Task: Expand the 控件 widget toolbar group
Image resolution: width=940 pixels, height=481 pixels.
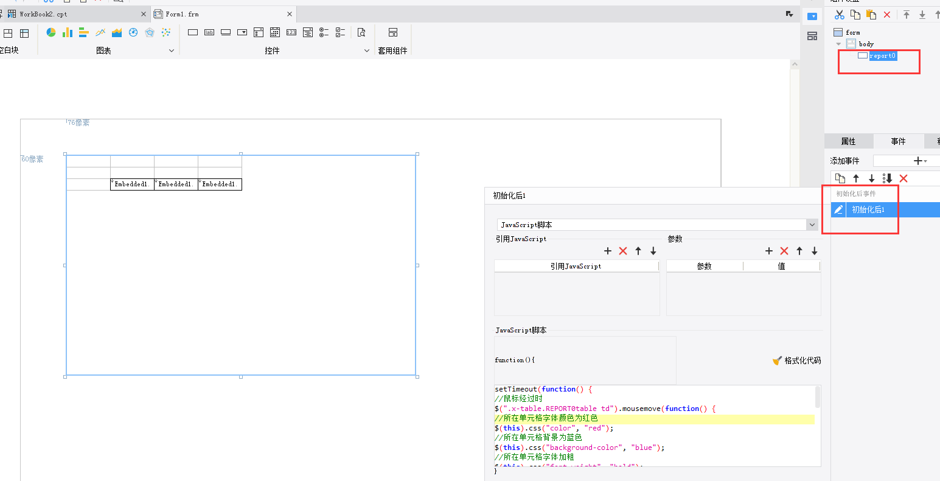Action: pyautogui.click(x=367, y=51)
